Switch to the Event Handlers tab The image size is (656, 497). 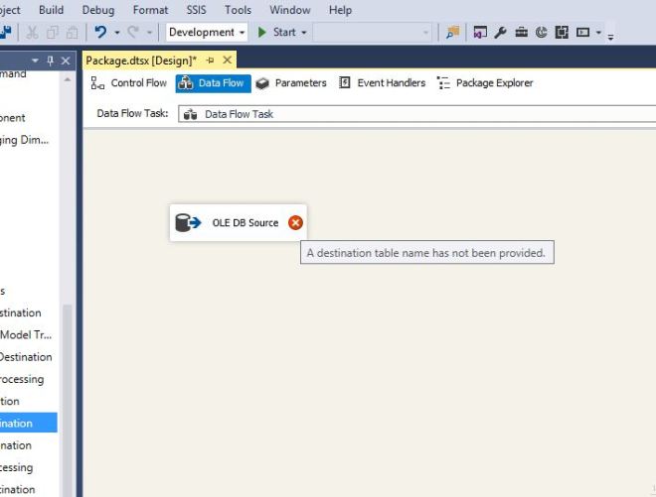click(383, 83)
